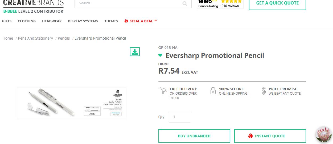The image size is (333, 144).
Task: Open the Clothing menu
Action: click(27, 21)
